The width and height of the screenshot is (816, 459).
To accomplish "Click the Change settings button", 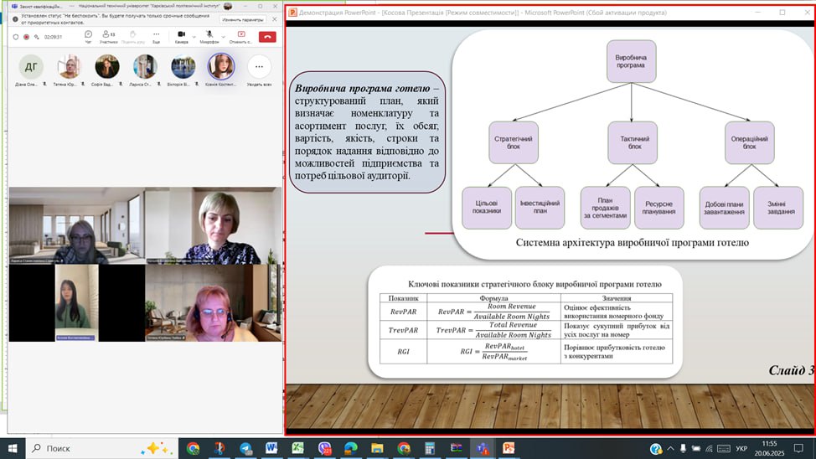I will click(241, 18).
